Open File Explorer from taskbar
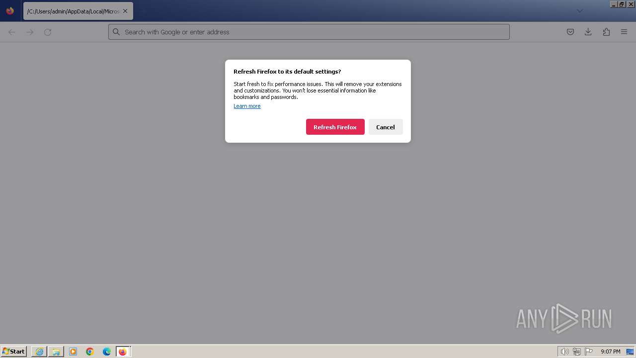 coord(56,352)
